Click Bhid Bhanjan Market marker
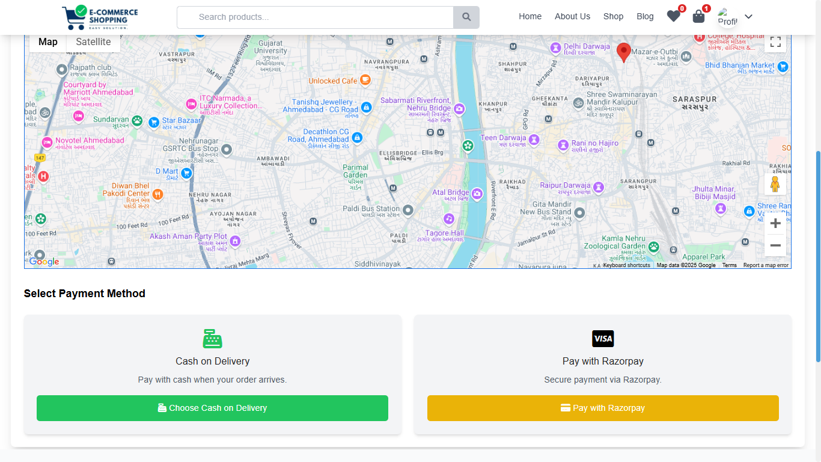The height and width of the screenshot is (462, 821). click(x=783, y=67)
